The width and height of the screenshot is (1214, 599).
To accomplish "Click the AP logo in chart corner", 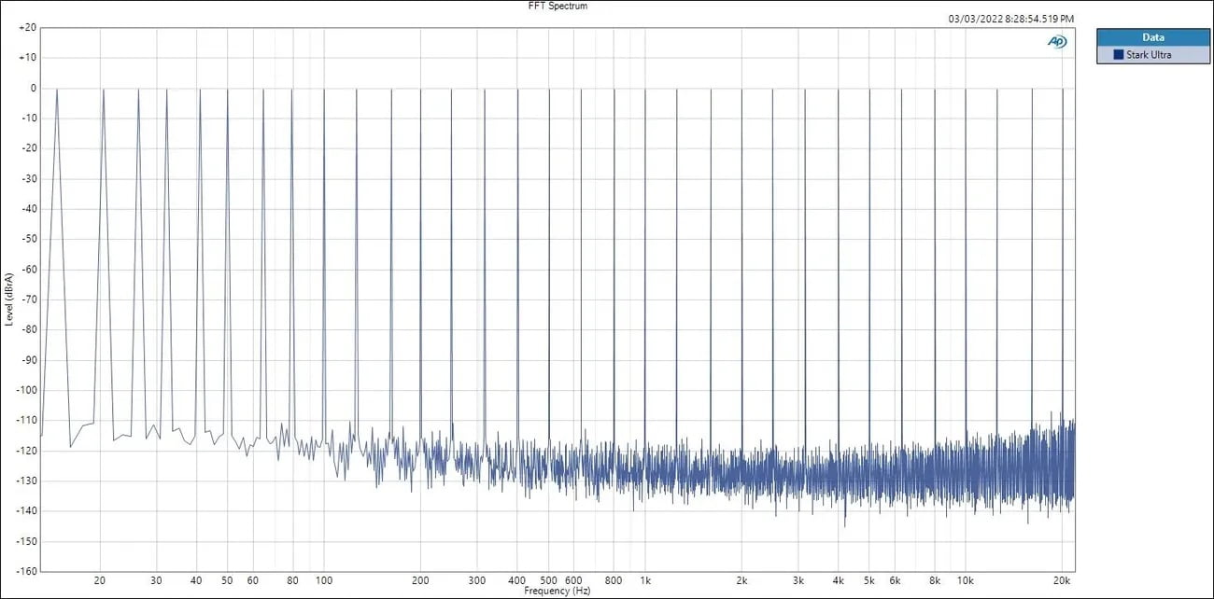I will coord(1058,41).
